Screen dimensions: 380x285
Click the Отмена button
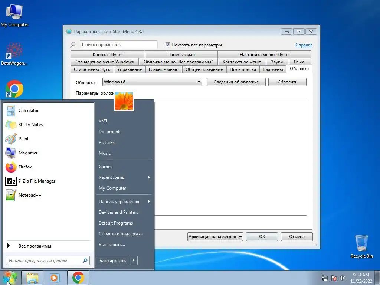[297, 237]
